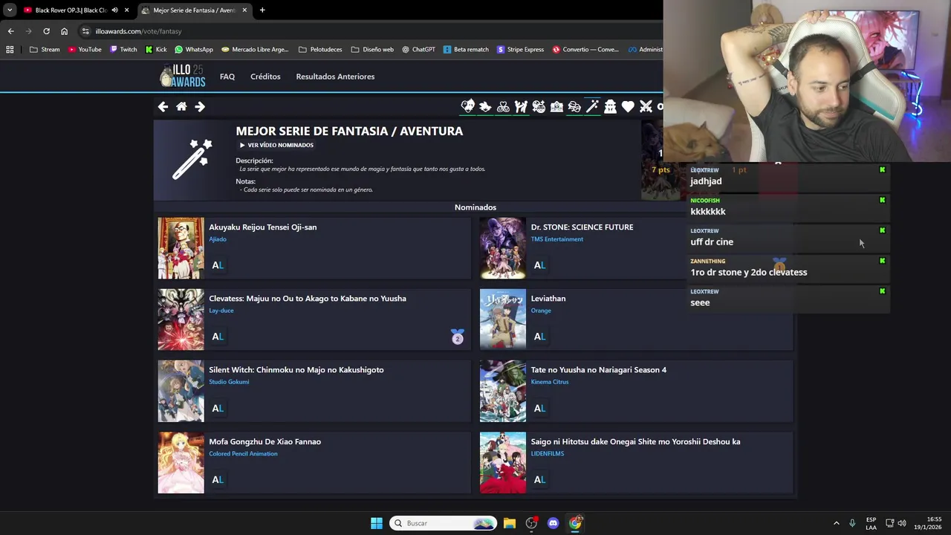Click the 2nd place medal on Clevatess
This screenshot has height=535, width=951.
[x=458, y=337]
